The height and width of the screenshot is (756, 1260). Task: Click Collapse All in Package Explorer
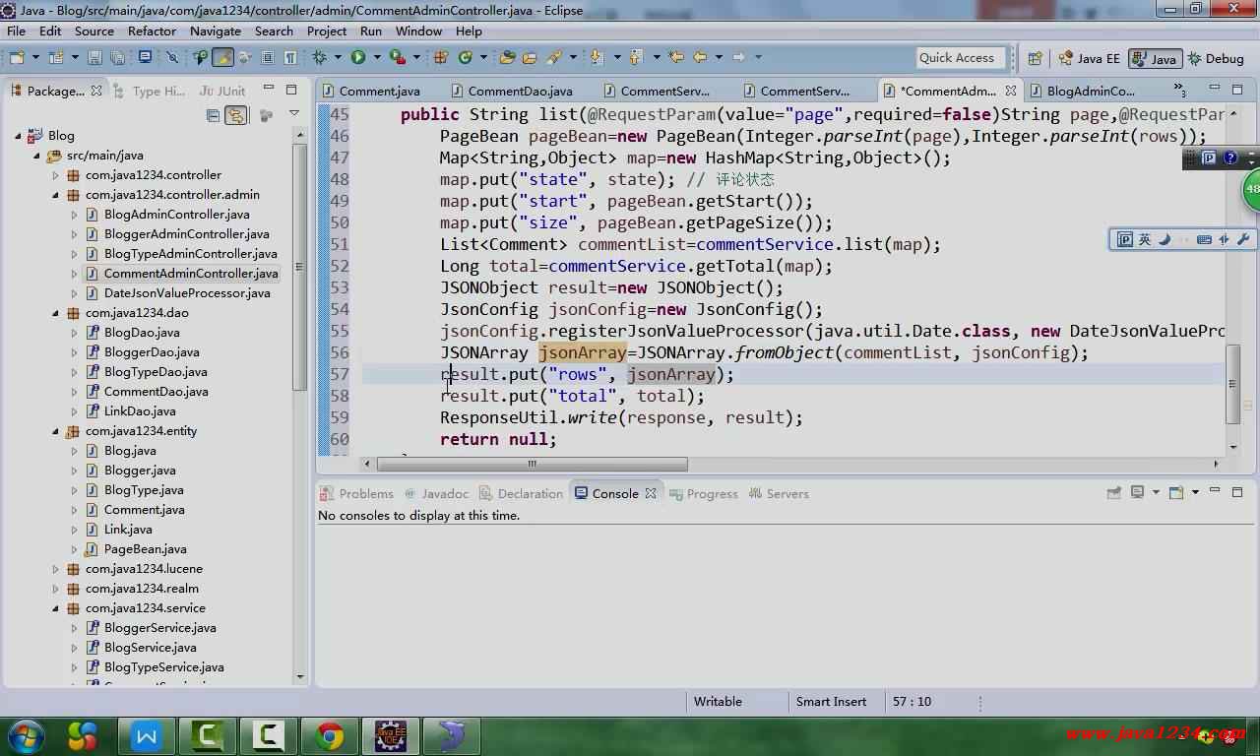point(213,115)
